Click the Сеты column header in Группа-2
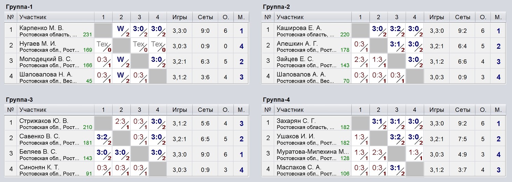The height and width of the screenshot is (182, 512). click(x=462, y=17)
